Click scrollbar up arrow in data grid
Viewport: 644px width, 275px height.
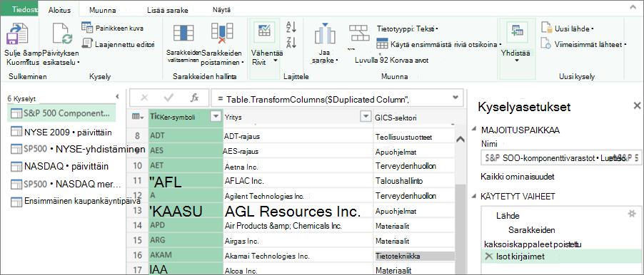(461, 139)
